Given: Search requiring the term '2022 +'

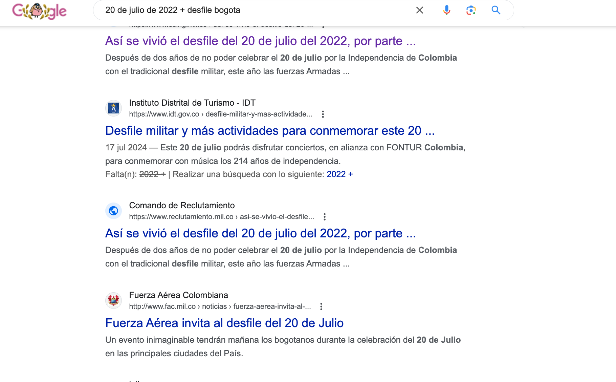Looking at the screenshot, I should tap(339, 174).
